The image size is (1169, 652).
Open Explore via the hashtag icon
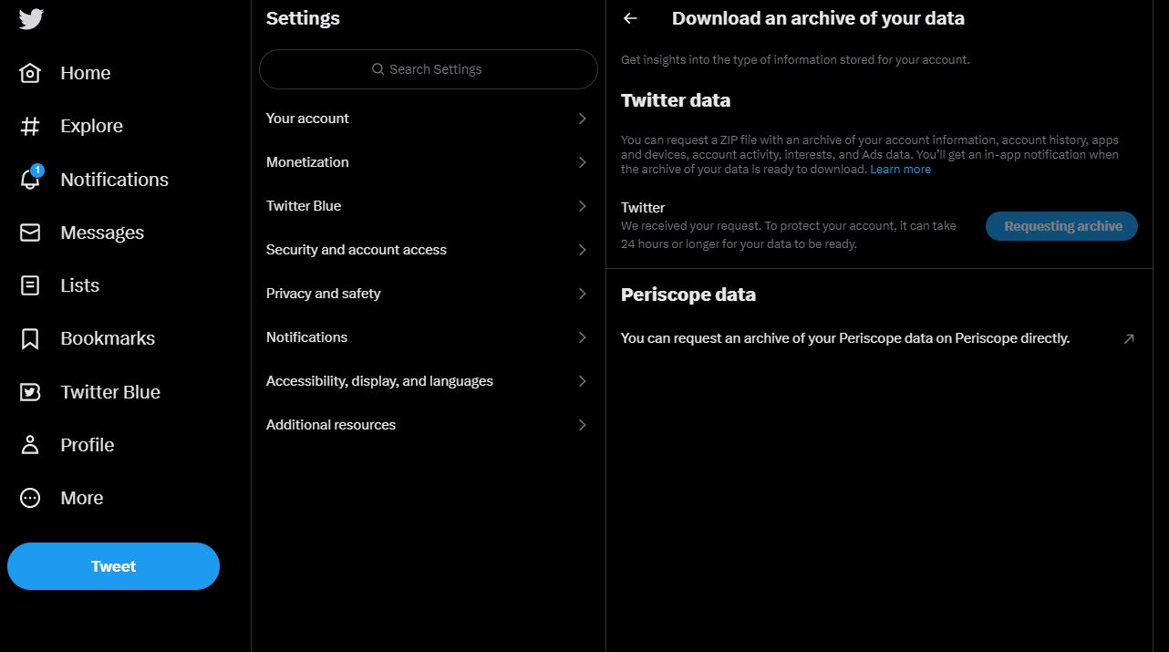point(30,126)
